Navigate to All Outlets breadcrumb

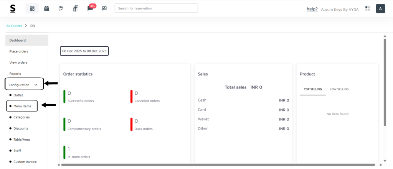click(x=14, y=26)
